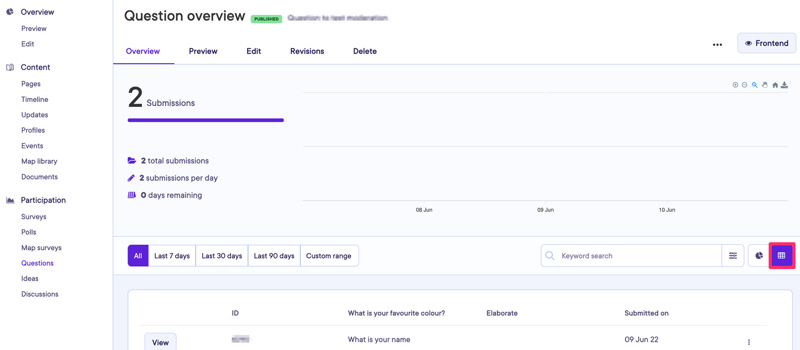Reset chart zoom with home icon
The height and width of the screenshot is (350, 800).
[775, 85]
